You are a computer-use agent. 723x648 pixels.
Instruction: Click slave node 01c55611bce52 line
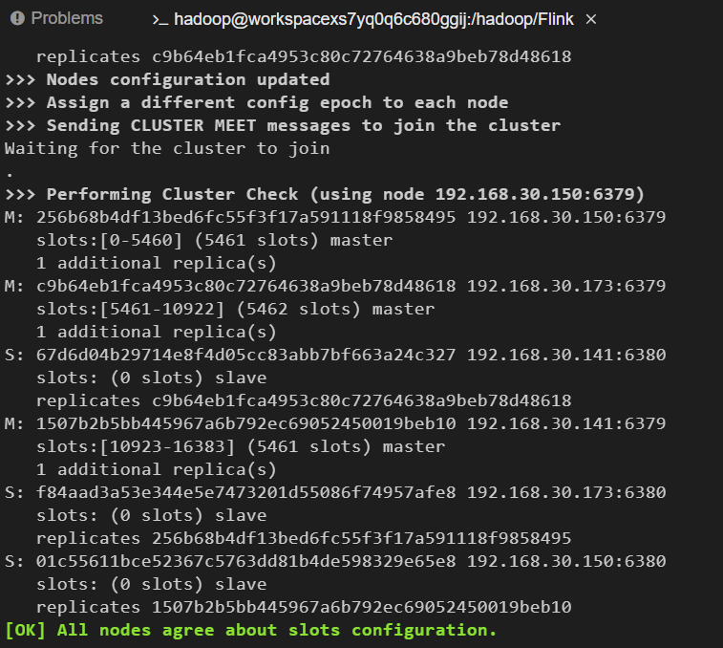335,561
